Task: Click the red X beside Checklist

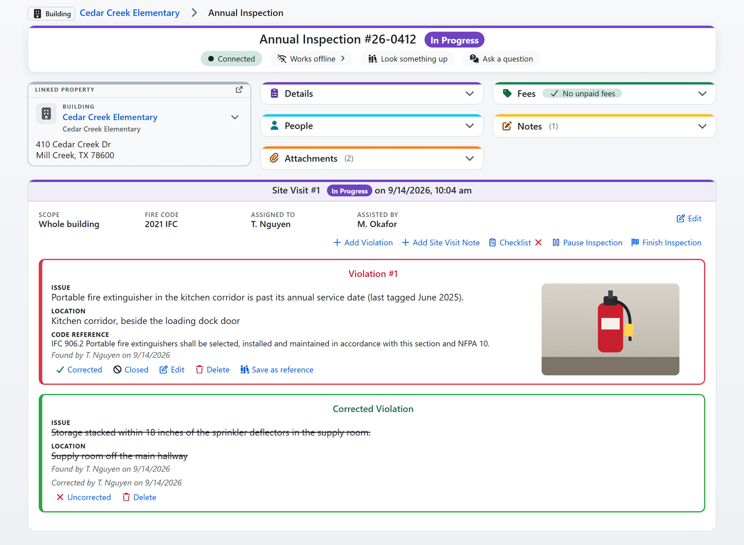Action: coord(538,243)
